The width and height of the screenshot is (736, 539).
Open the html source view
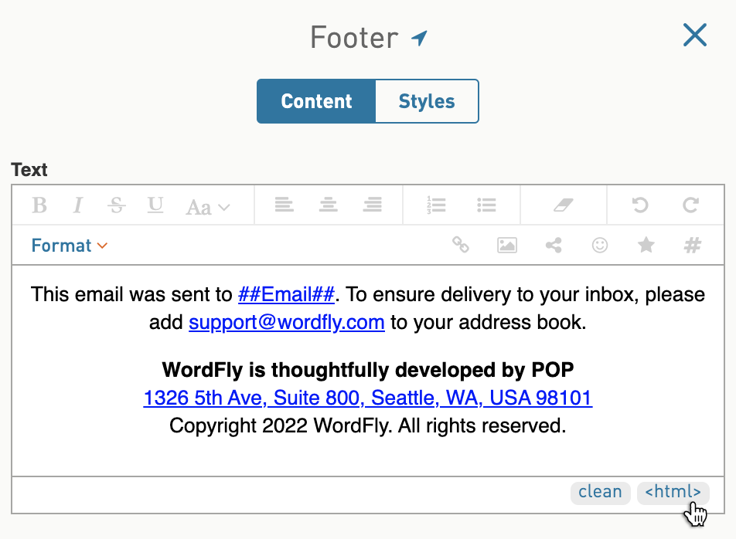673,492
